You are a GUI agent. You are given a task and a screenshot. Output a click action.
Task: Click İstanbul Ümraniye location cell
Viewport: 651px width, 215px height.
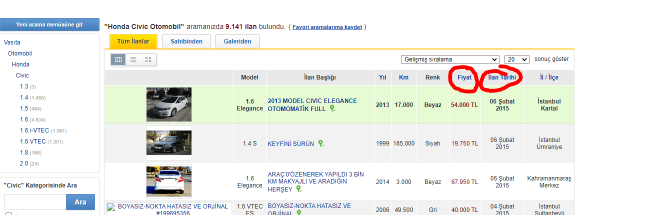click(549, 143)
